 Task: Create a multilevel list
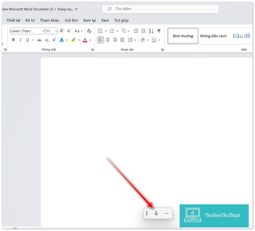pos(123,31)
